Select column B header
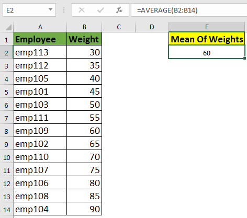 (x=84, y=27)
